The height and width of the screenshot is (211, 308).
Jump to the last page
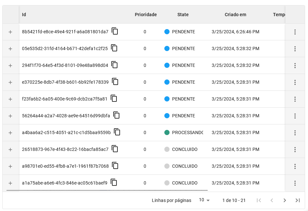[298, 200]
